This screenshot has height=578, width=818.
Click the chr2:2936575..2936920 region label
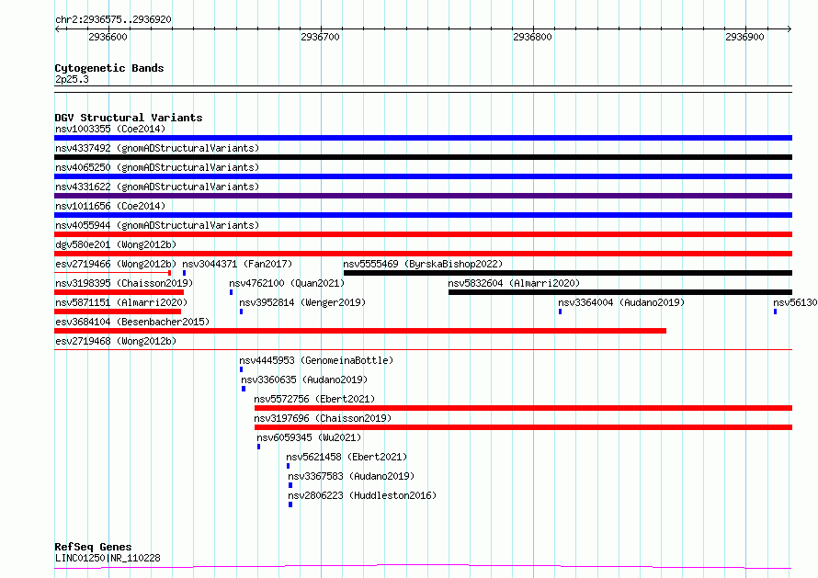pos(113,19)
